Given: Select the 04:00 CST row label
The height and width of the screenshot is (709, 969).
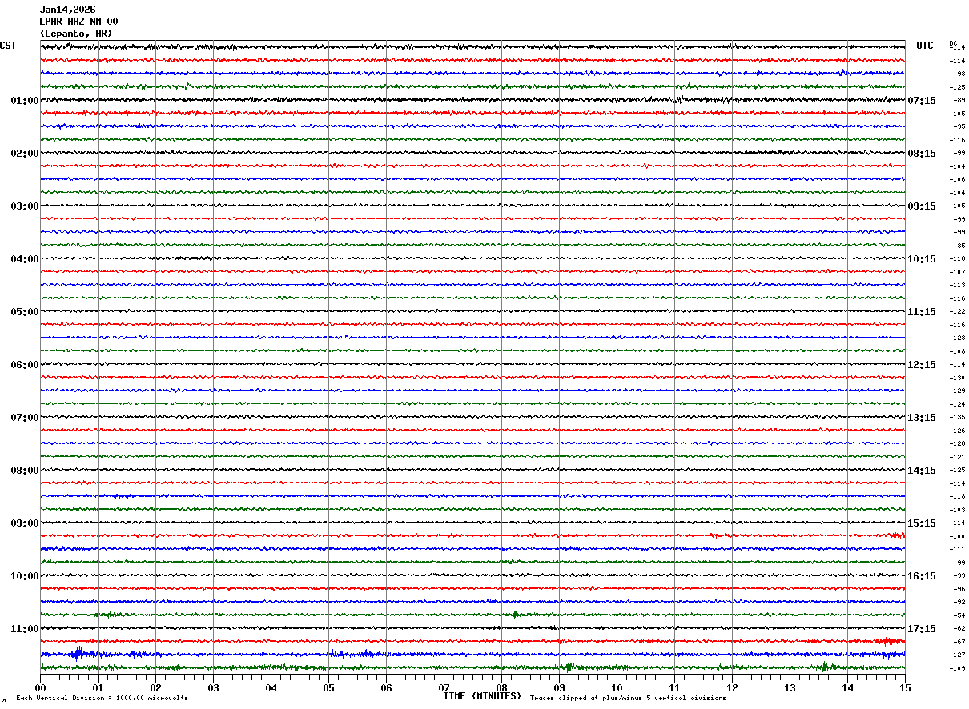Looking at the screenshot, I should click(25, 259).
